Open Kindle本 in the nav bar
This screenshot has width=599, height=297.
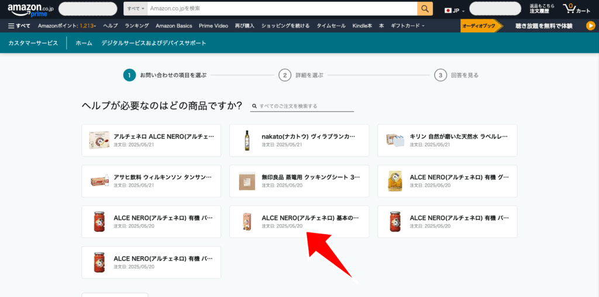(x=362, y=26)
